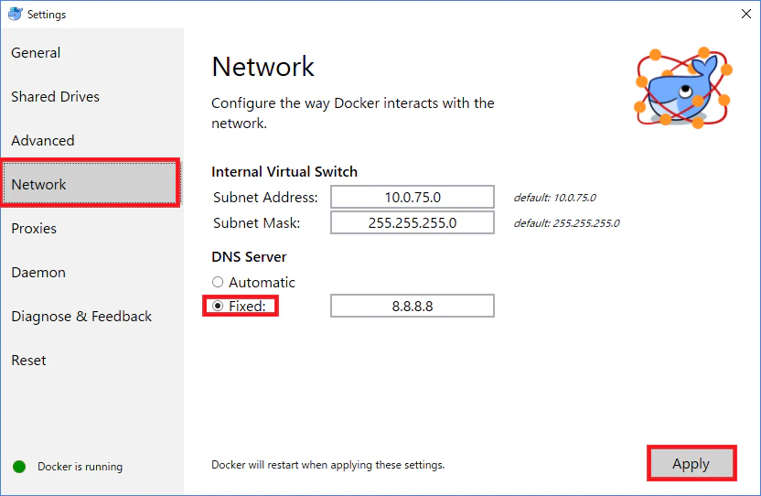Open the Shared Drives section
The width and height of the screenshot is (761, 496).
pyautogui.click(x=55, y=97)
